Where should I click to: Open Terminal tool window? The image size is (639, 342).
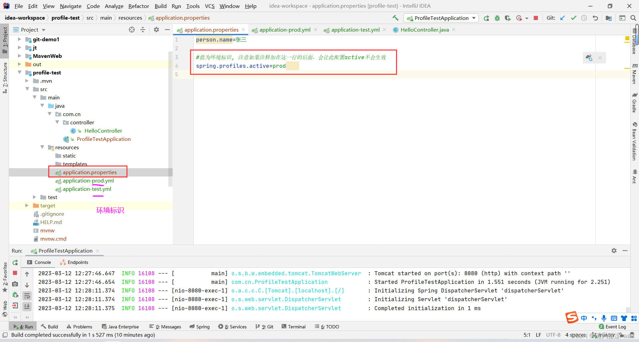click(x=294, y=327)
